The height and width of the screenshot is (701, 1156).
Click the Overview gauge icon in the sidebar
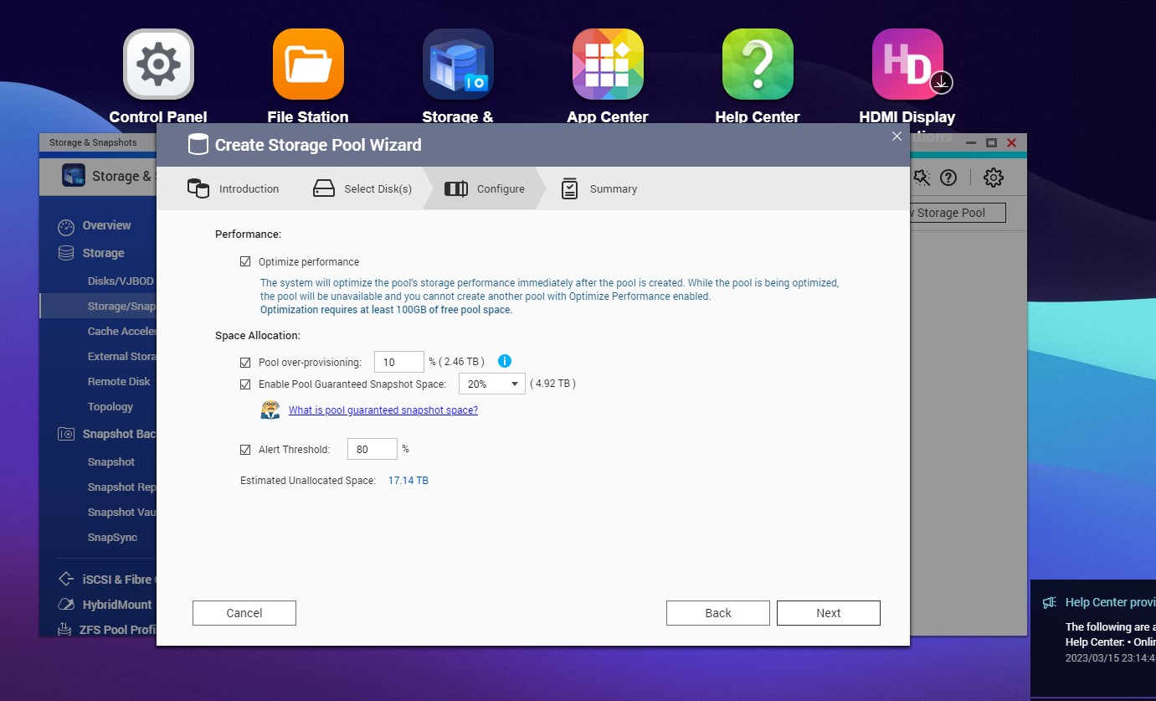point(66,226)
